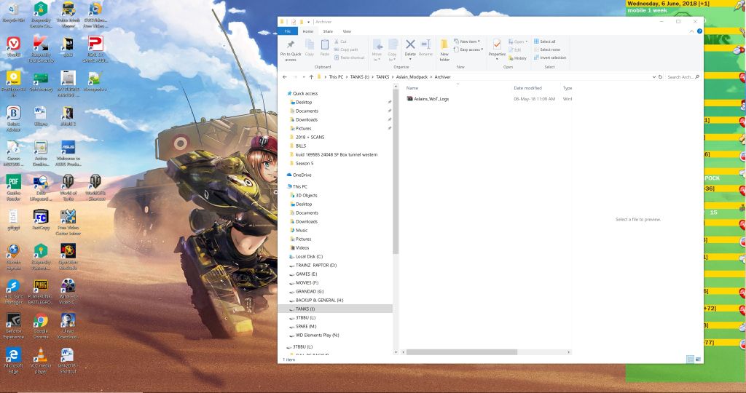Select the Belarc Advisor desktop icon

click(x=13, y=119)
